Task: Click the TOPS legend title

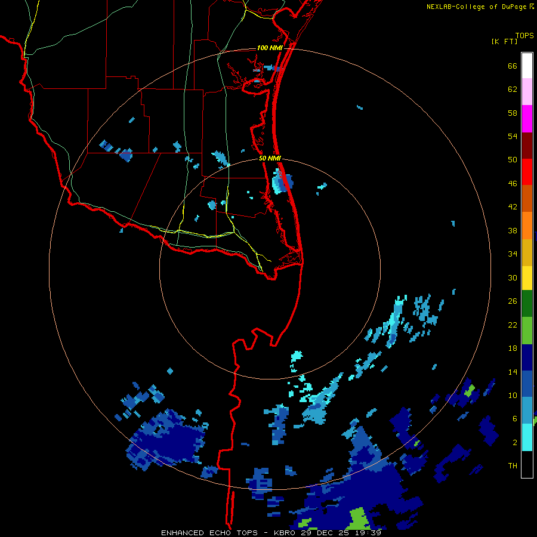Action: pyautogui.click(x=524, y=36)
